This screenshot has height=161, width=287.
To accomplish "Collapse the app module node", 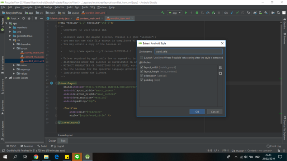I will pyautogui.click(x=6, y=23).
